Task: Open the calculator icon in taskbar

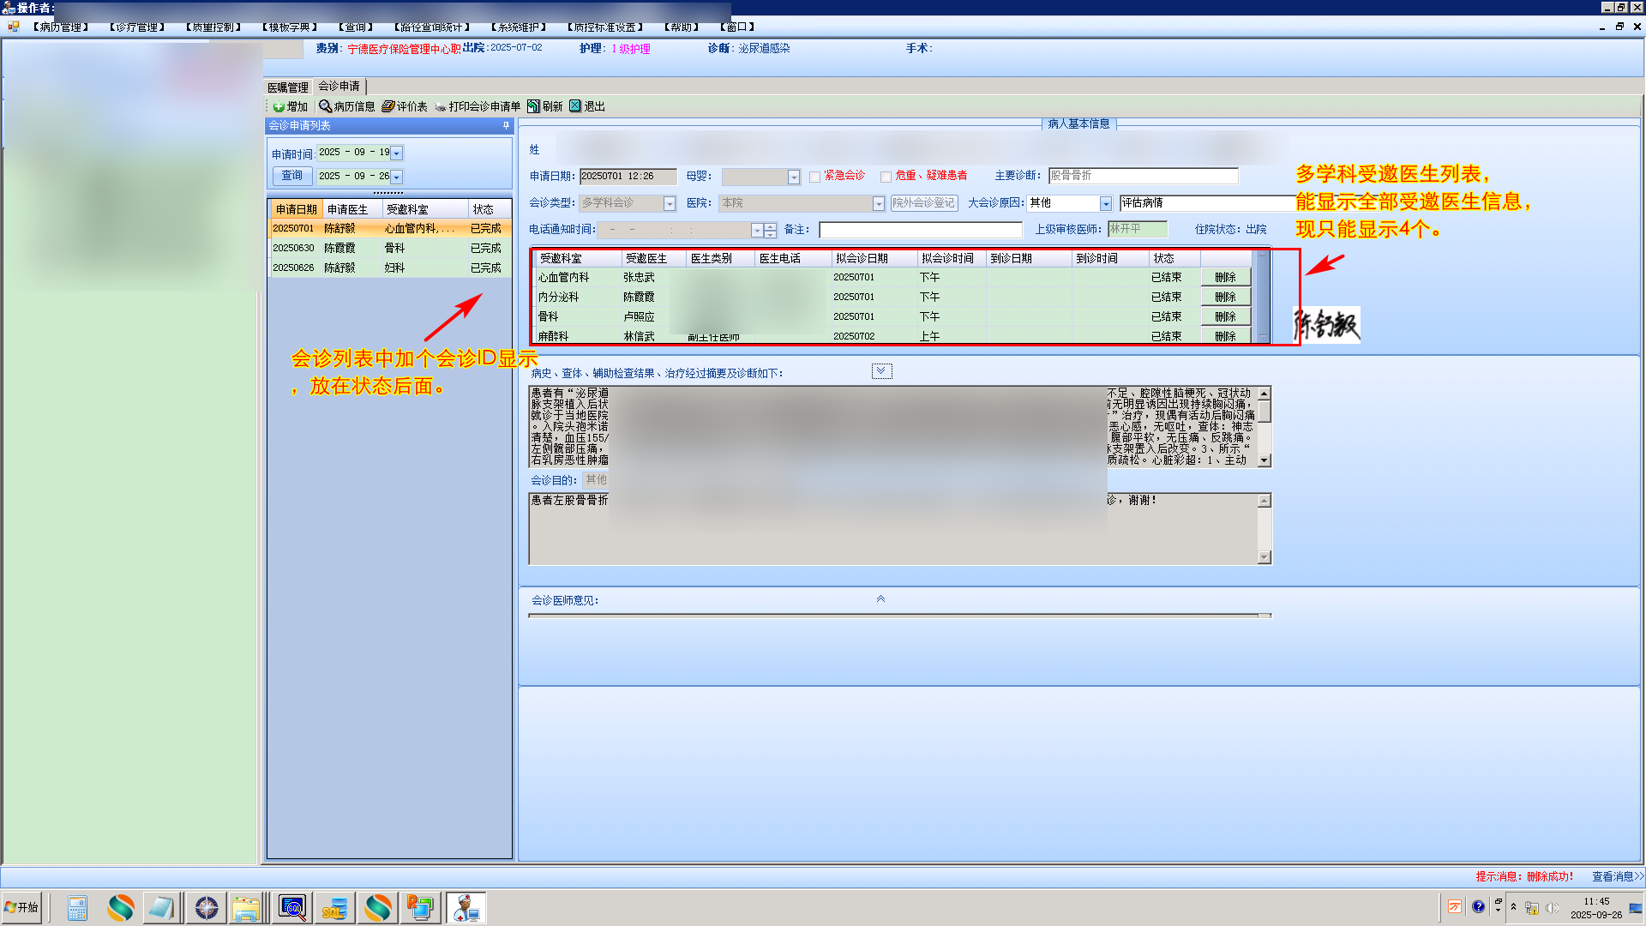Action: 77,907
